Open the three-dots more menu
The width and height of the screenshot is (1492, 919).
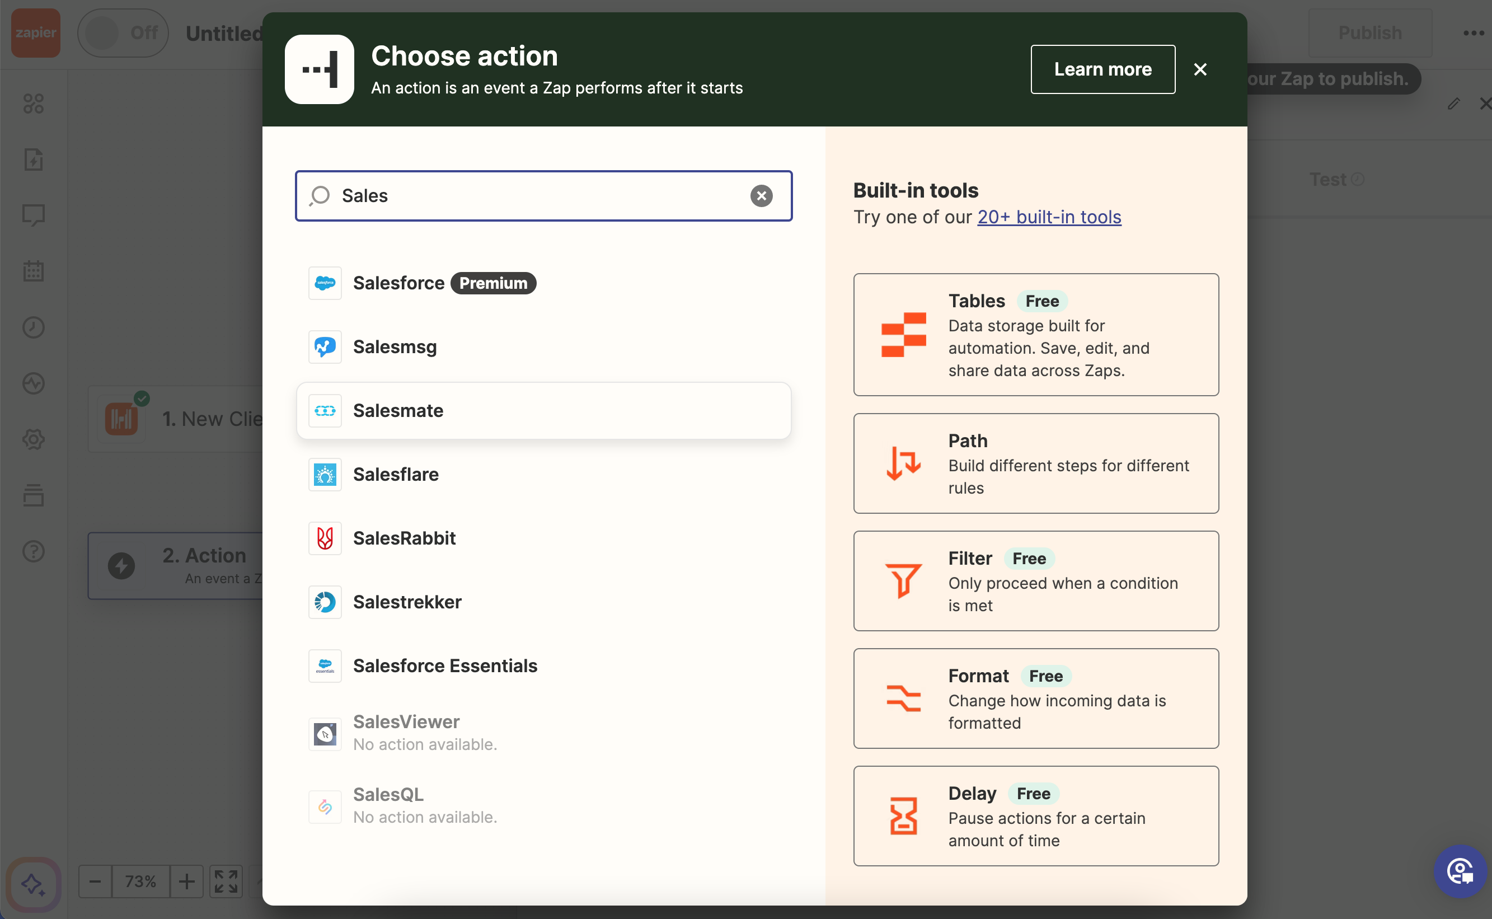point(1474,33)
